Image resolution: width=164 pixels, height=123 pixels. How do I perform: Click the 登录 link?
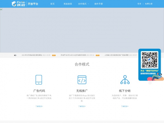[139, 4]
